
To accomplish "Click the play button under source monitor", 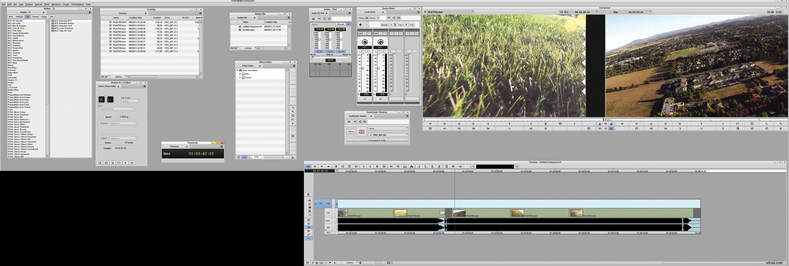I will 509,124.
